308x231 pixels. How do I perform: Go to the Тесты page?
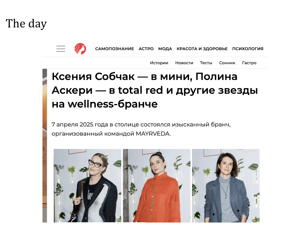pos(206,63)
